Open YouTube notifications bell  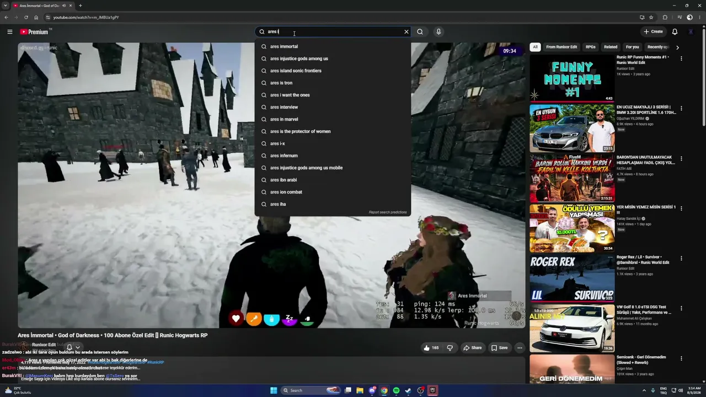[x=675, y=32]
